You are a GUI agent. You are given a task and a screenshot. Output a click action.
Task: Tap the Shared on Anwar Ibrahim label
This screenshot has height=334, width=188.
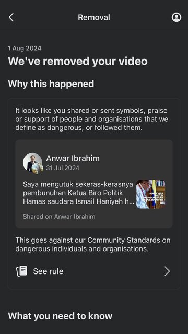click(59, 217)
